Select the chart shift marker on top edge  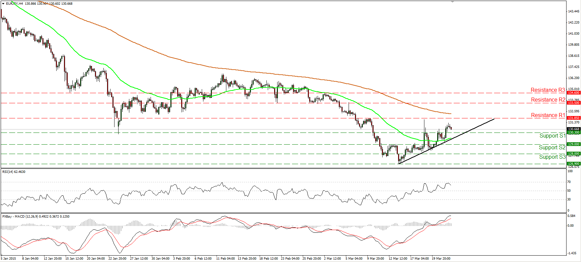pos(453,2)
